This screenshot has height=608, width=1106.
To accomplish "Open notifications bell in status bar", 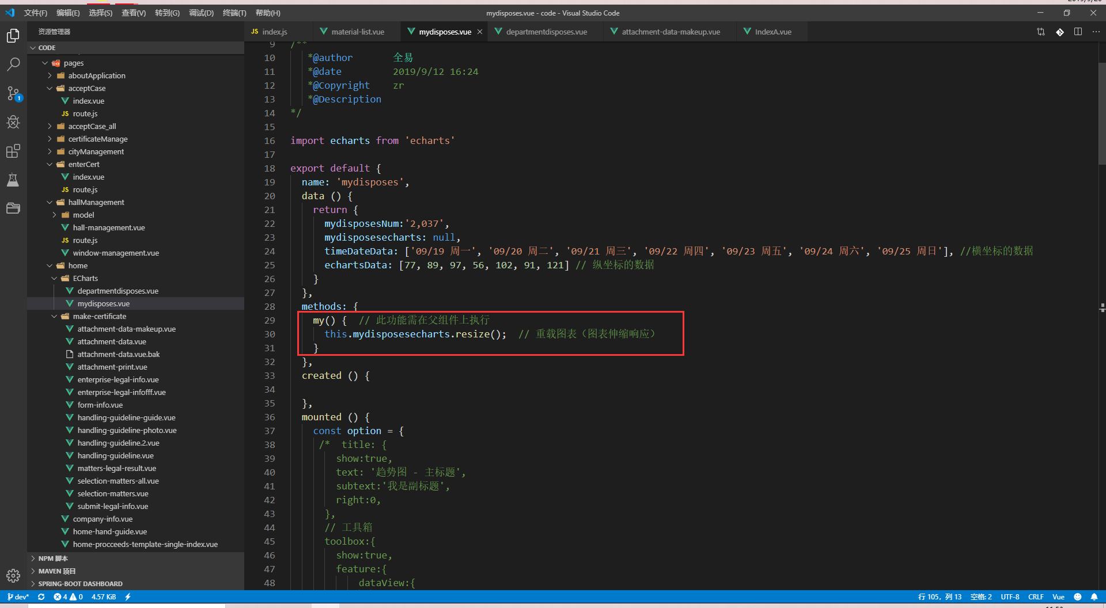I will [x=1094, y=597].
